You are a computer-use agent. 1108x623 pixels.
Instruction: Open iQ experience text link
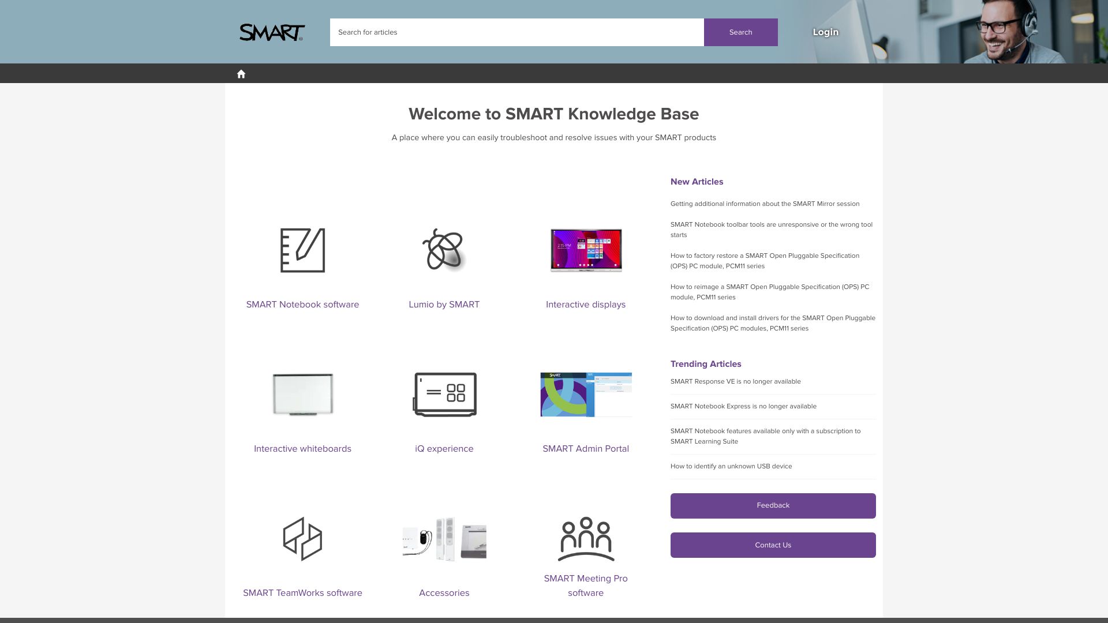(x=444, y=449)
